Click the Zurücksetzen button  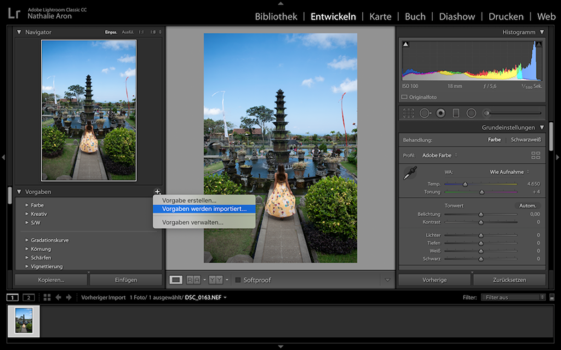pyautogui.click(x=510, y=280)
